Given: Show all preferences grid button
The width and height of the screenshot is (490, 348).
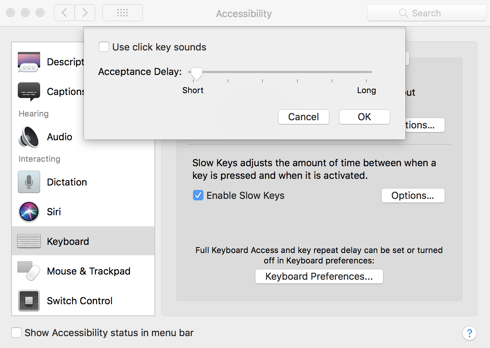Looking at the screenshot, I should pyautogui.click(x=122, y=13).
